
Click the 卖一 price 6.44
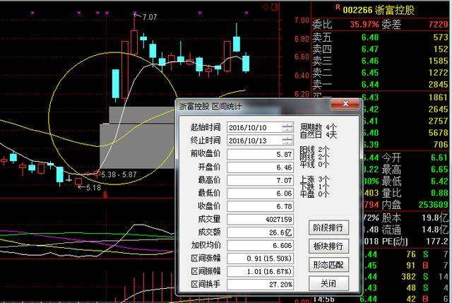(x=370, y=85)
